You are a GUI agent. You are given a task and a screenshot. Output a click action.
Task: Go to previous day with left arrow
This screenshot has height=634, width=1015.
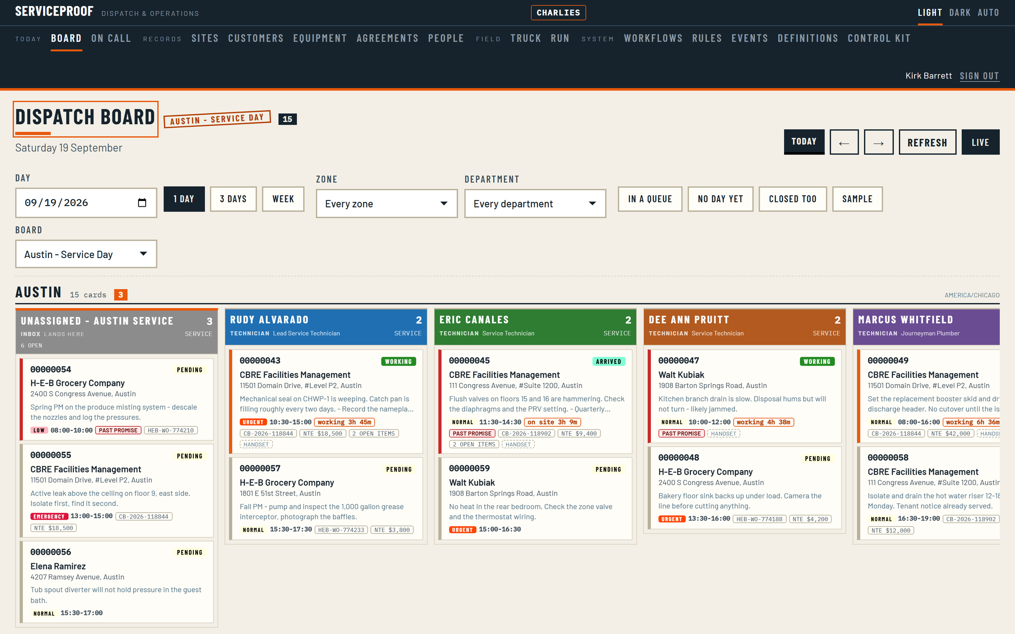pos(844,142)
